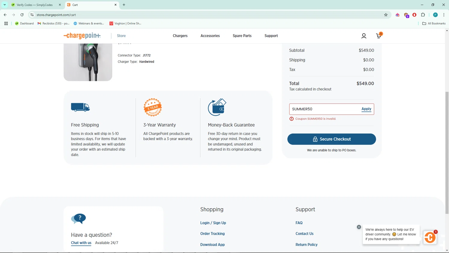Switch to the Cart tab
Image resolution: width=449 pixels, height=253 pixels.
92,5
